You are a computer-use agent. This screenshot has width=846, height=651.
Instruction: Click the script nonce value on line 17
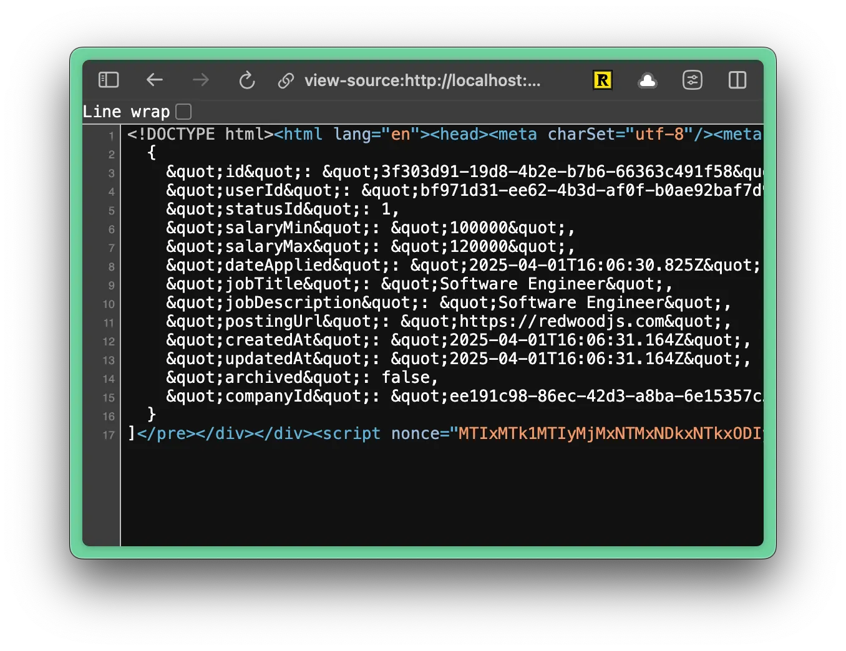point(608,433)
